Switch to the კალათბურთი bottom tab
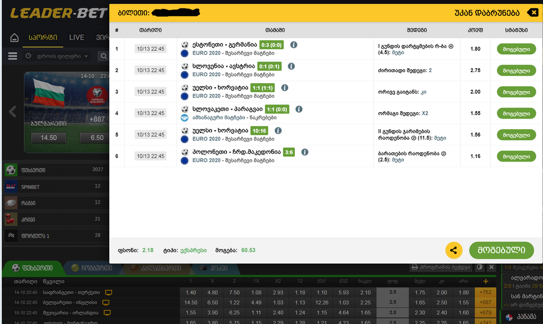543x324 pixels. pyautogui.click(x=156, y=268)
